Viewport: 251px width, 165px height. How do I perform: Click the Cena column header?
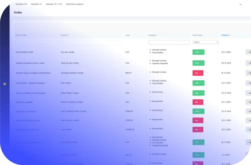127,35
